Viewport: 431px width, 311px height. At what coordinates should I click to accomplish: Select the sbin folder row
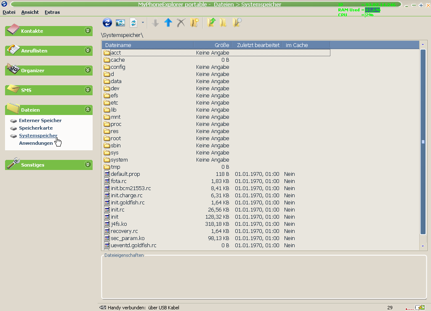coord(217,145)
